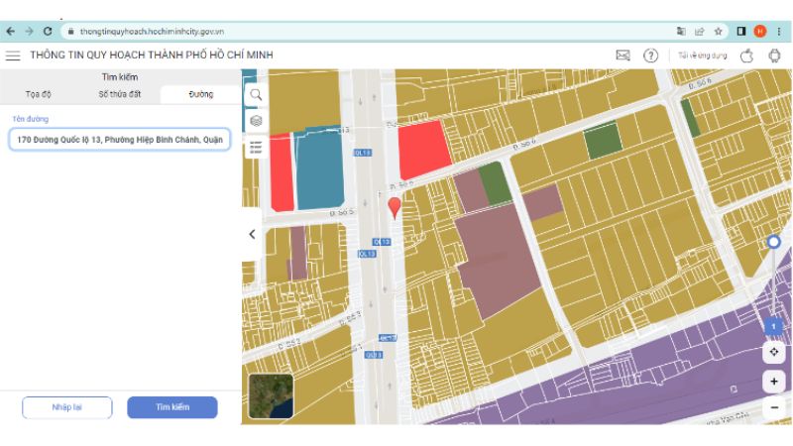Click the map opacity slider handle
The height and width of the screenshot is (446, 793).
pyautogui.click(x=773, y=242)
